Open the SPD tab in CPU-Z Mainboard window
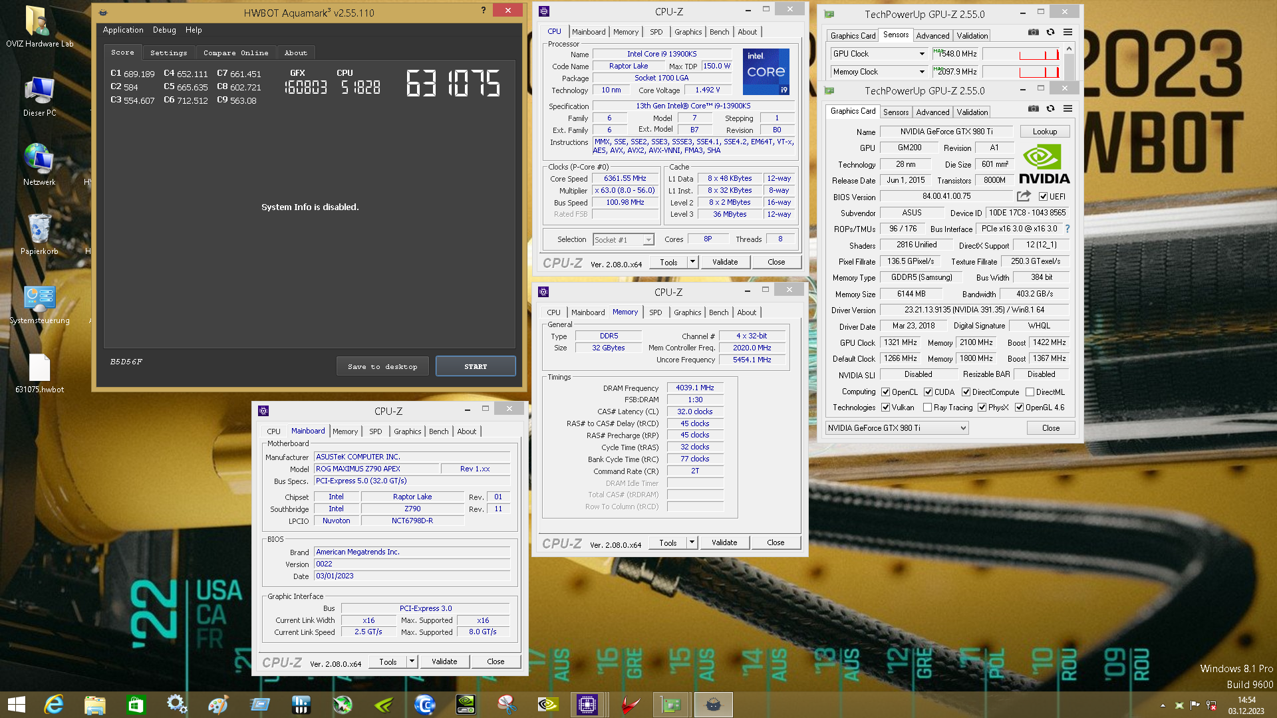Screen dimensions: 1277x718 click(x=376, y=431)
